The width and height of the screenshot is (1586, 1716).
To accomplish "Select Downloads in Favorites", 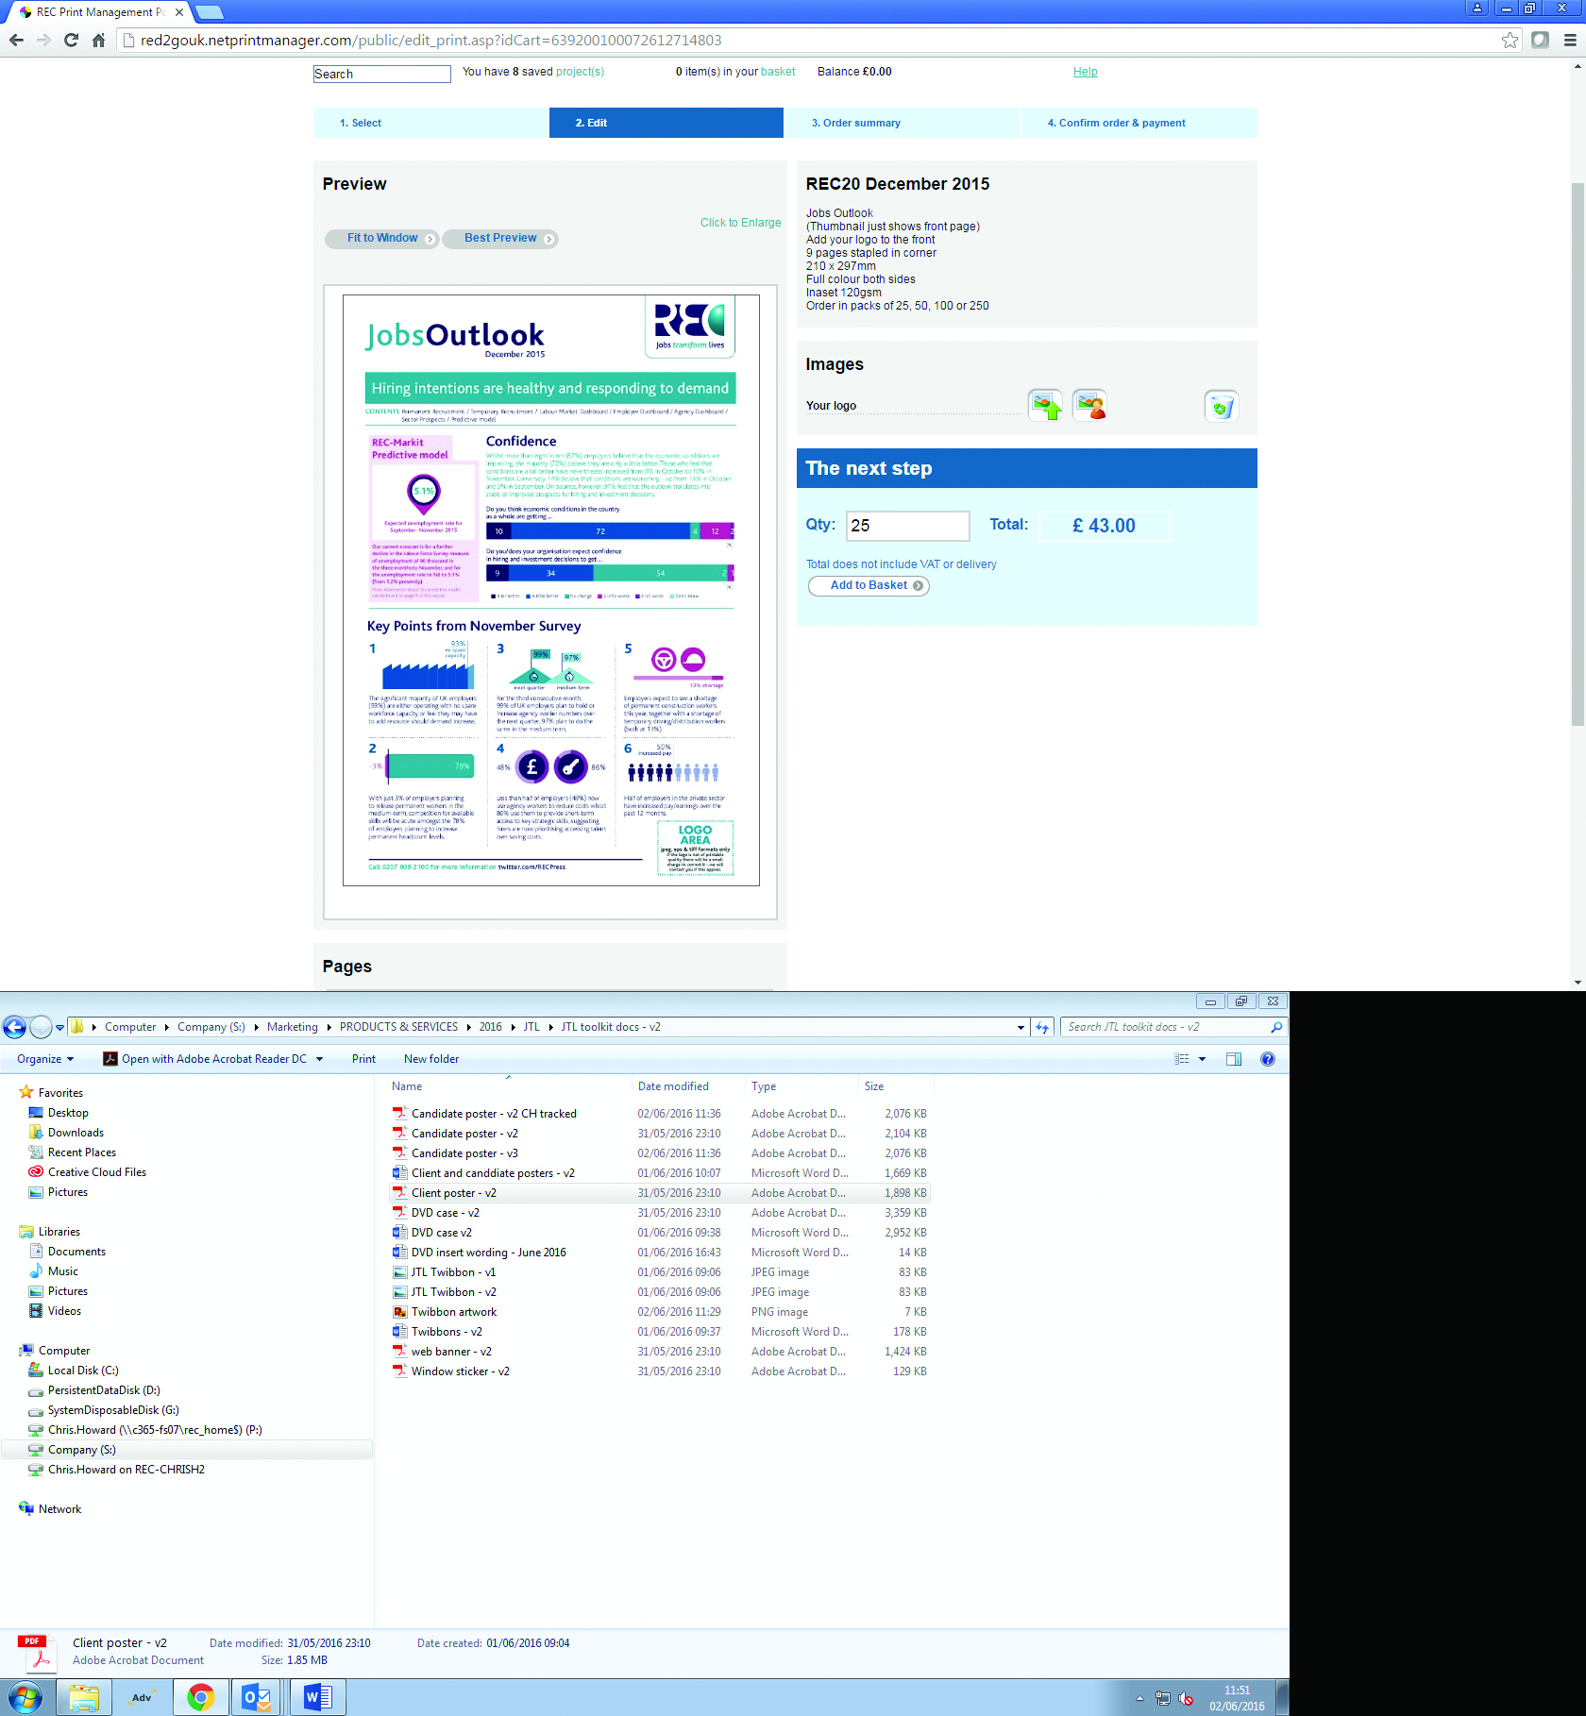I will (x=76, y=1133).
